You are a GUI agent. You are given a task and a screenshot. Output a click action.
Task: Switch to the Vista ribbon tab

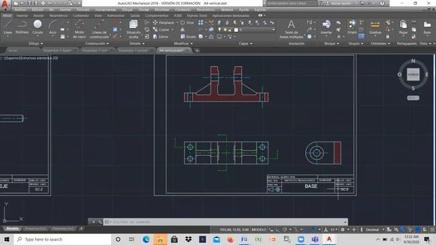(x=98, y=16)
